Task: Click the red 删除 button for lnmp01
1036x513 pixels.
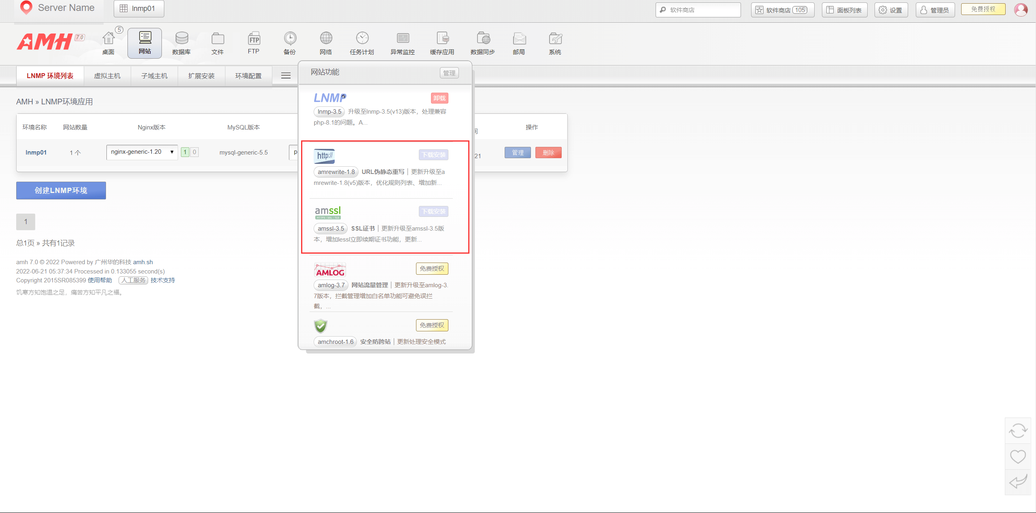Action: pos(548,153)
